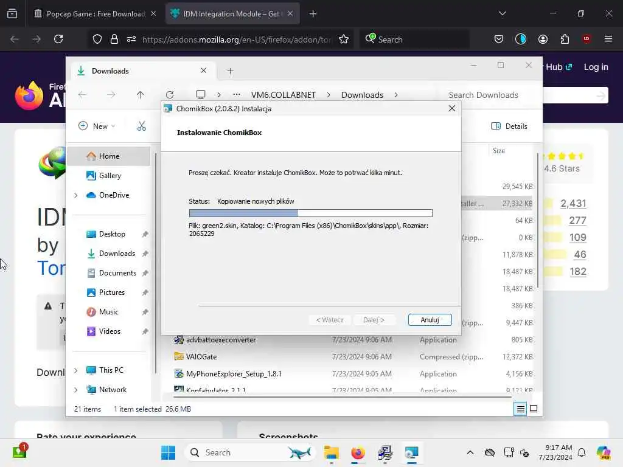Open pinned Music folder in sidebar
Image resolution: width=623 pixels, height=467 pixels.
(108, 312)
